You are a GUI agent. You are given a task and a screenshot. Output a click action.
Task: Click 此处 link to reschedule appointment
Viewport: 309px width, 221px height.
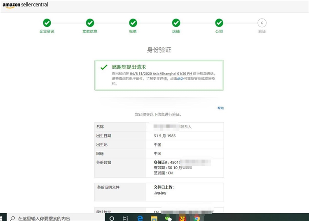tap(180, 79)
